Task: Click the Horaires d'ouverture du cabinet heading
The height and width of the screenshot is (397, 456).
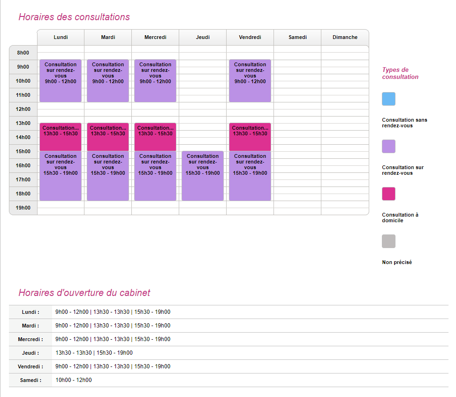Action: tap(84, 293)
